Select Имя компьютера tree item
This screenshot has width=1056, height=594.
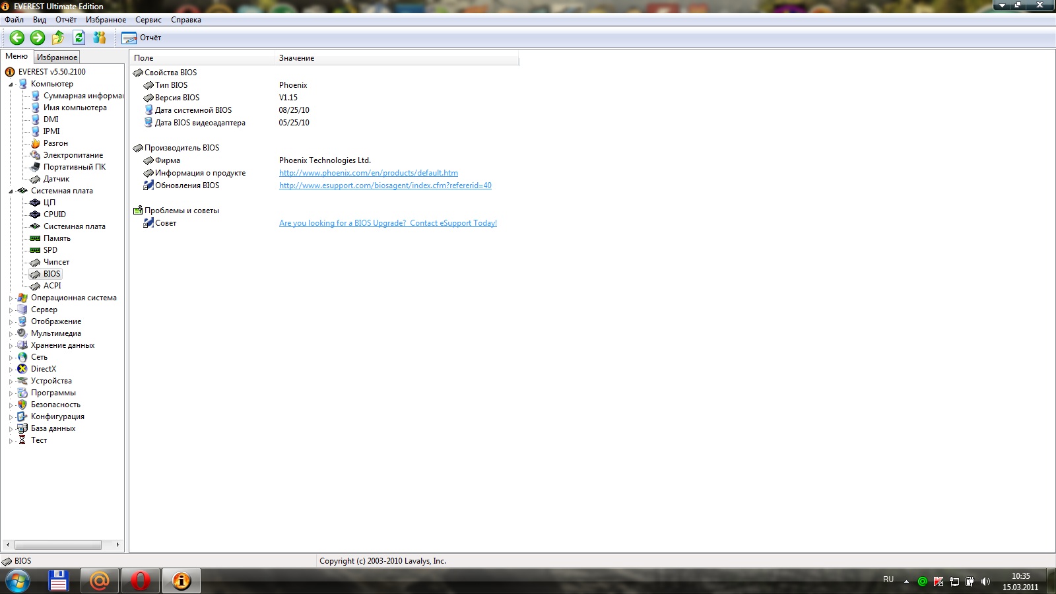(75, 108)
